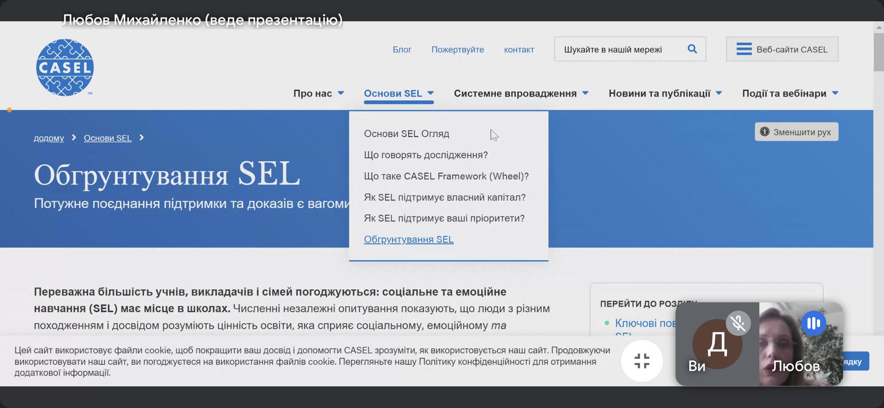Open the Блог link
The width and height of the screenshot is (884, 408).
coord(402,50)
